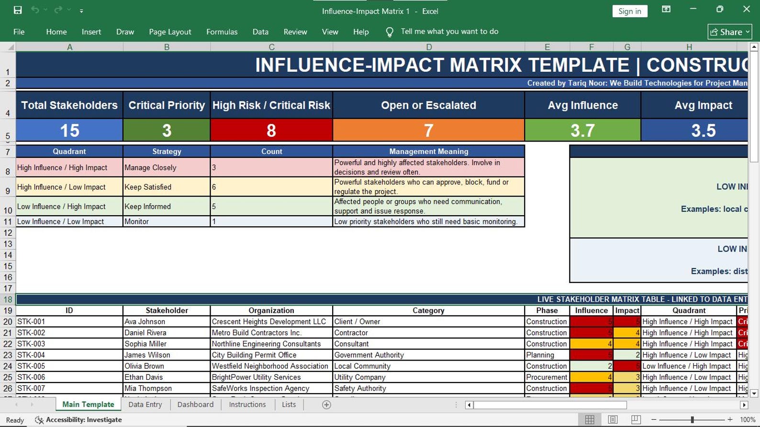Open the View ribbon tab
The width and height of the screenshot is (760, 427).
pyautogui.click(x=330, y=32)
